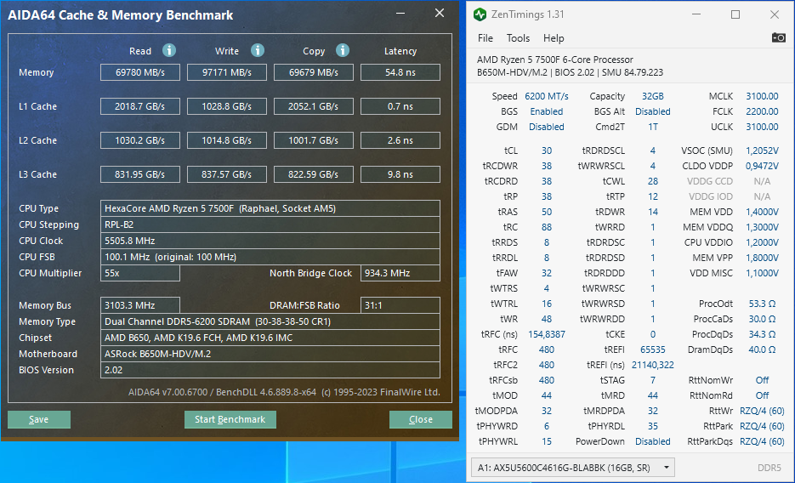Image resolution: width=795 pixels, height=483 pixels.
Task: Click North Bridge Clock 934.3 MHz
Action: click(400, 273)
